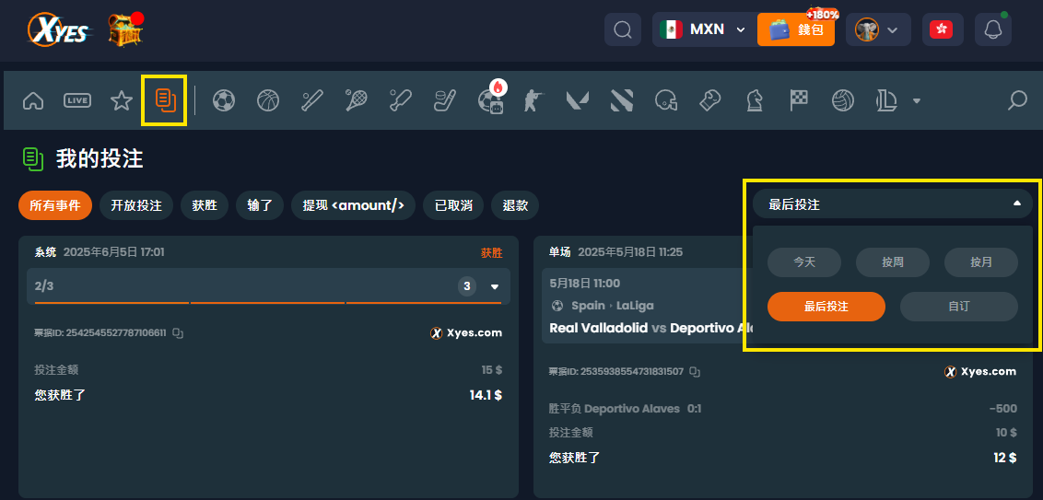
Task: Select the 今天 (today) filter option
Action: (804, 262)
